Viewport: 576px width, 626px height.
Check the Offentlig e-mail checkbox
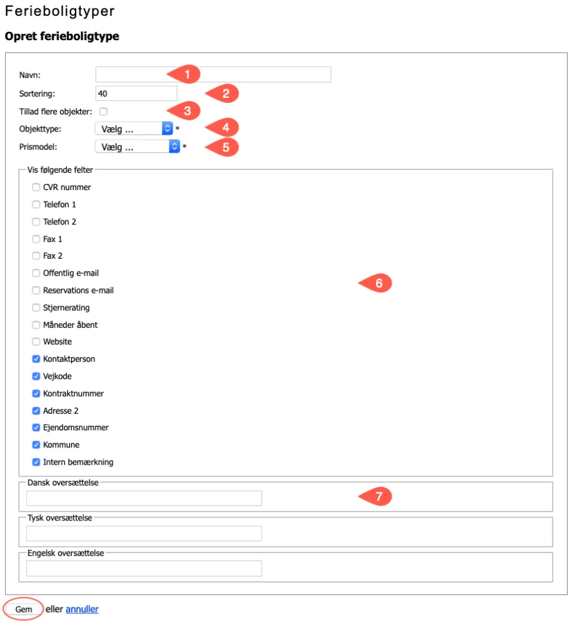[36, 273]
